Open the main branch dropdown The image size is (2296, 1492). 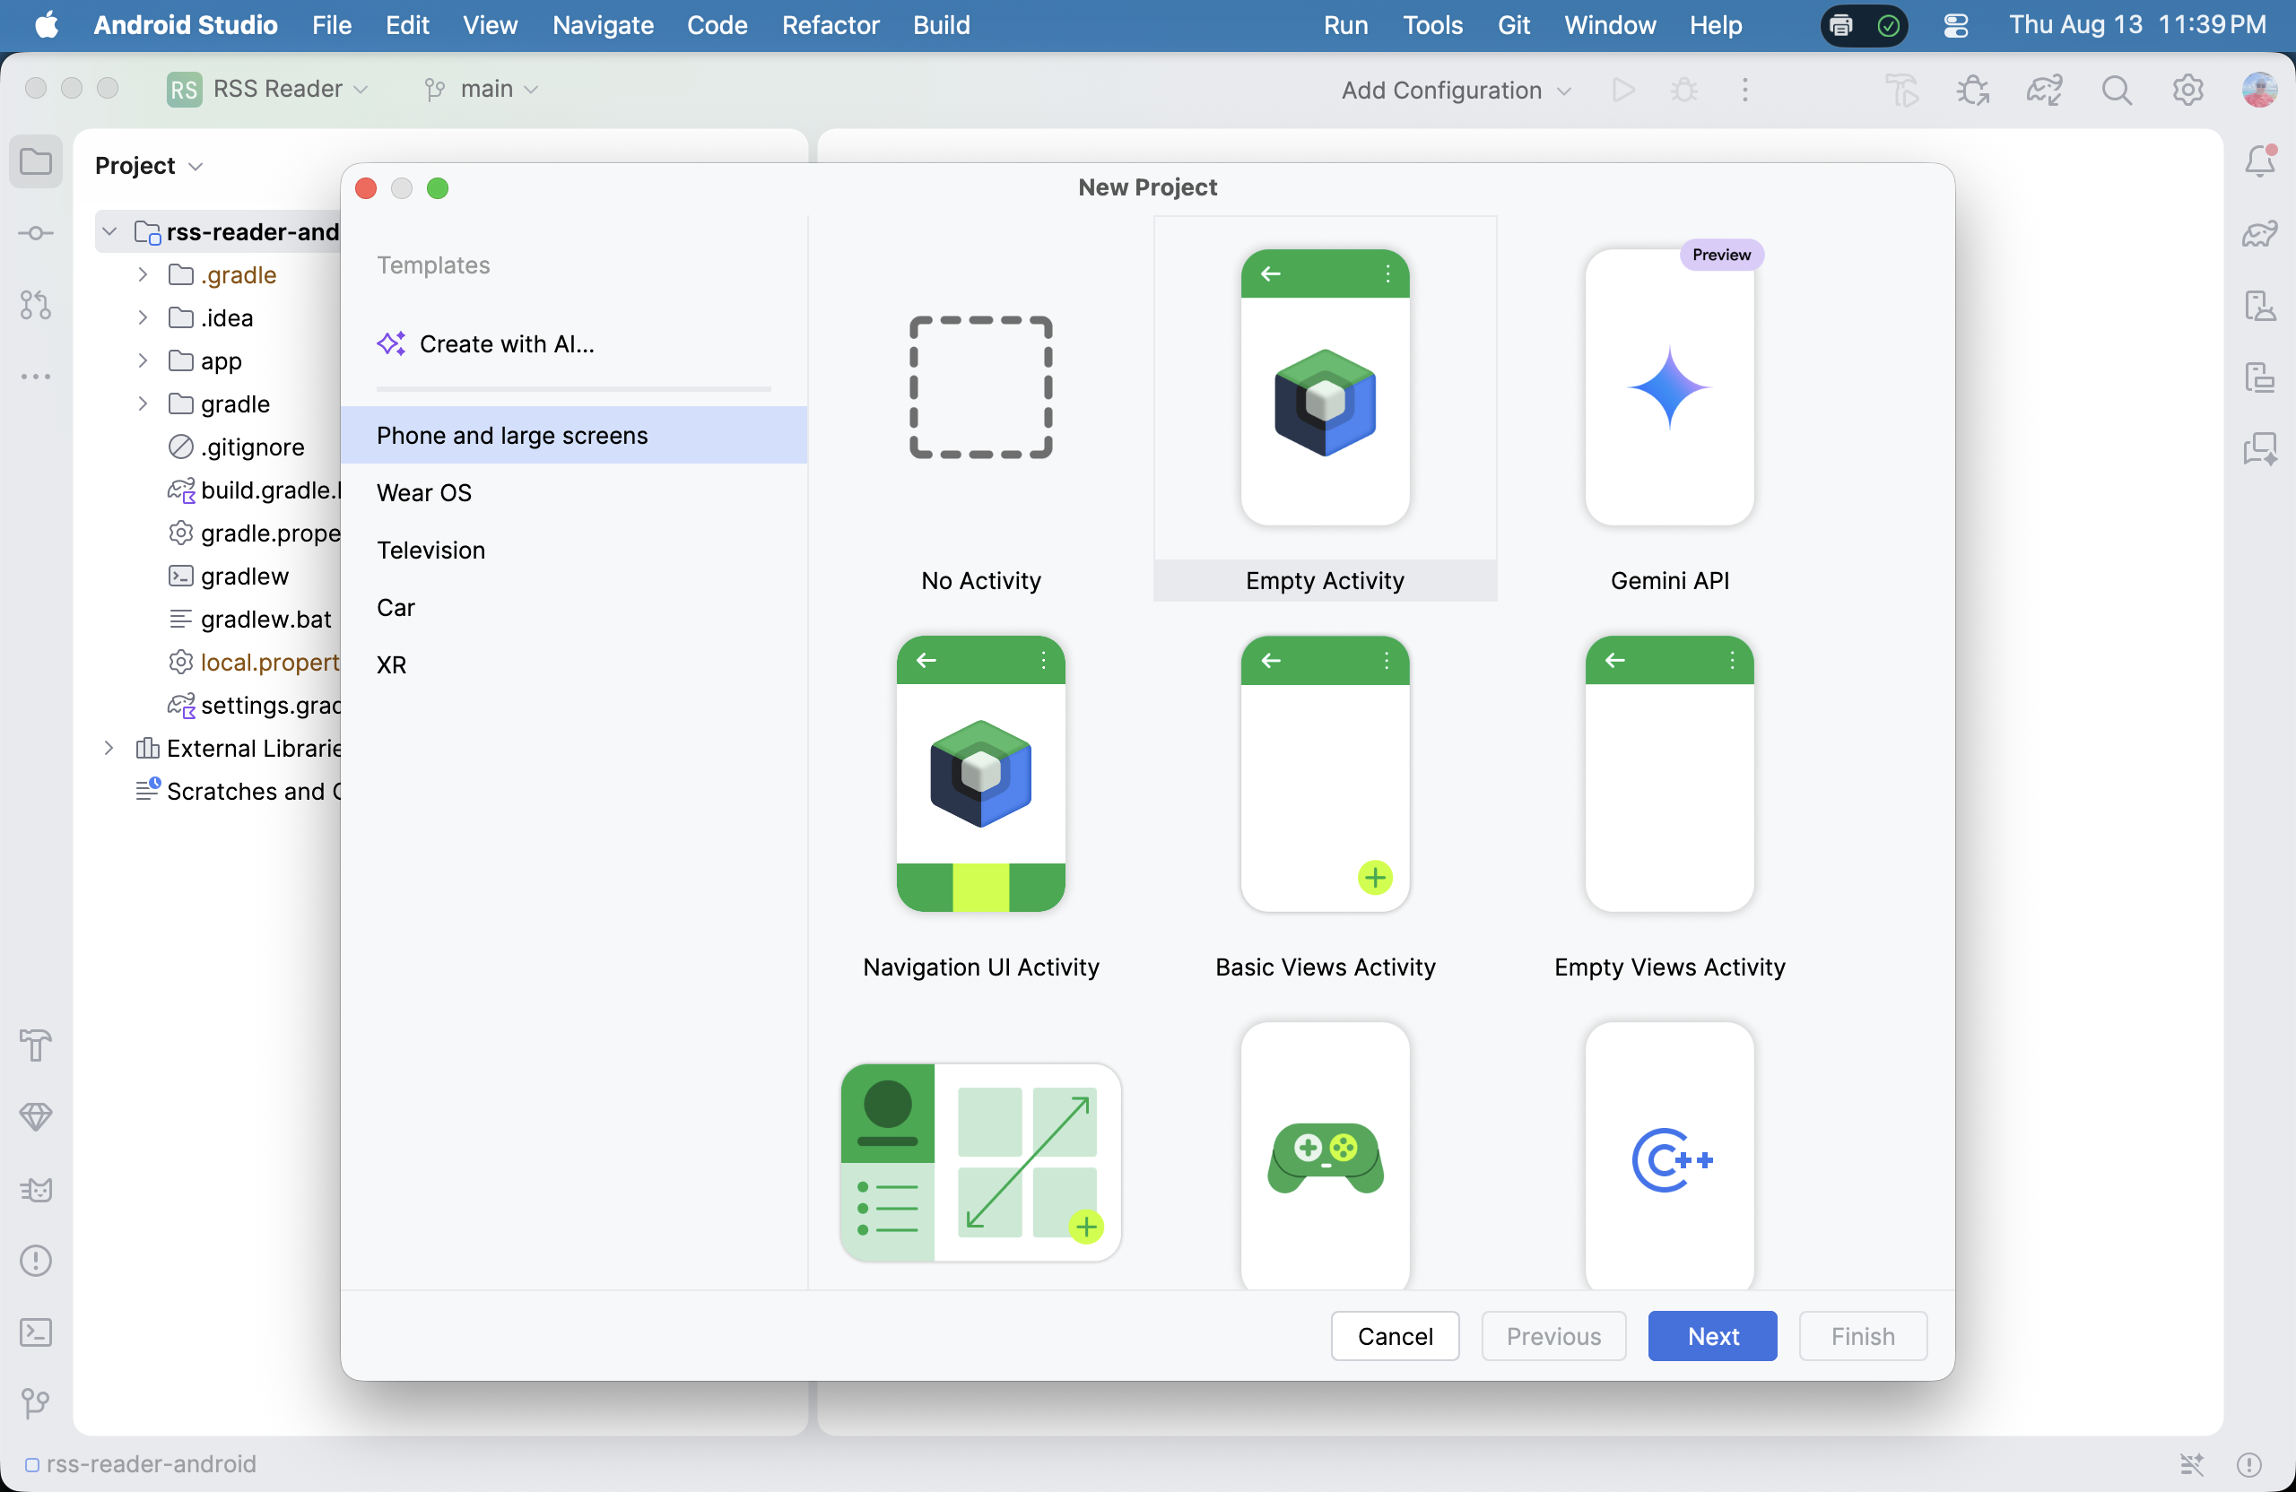click(481, 89)
